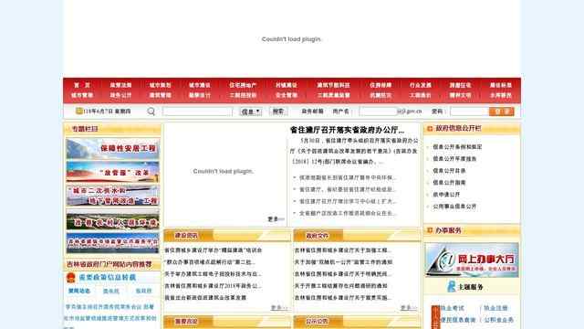Open the 网上办事大厅 banner
The height and width of the screenshot is (329, 584).
pyautogui.click(x=472, y=260)
